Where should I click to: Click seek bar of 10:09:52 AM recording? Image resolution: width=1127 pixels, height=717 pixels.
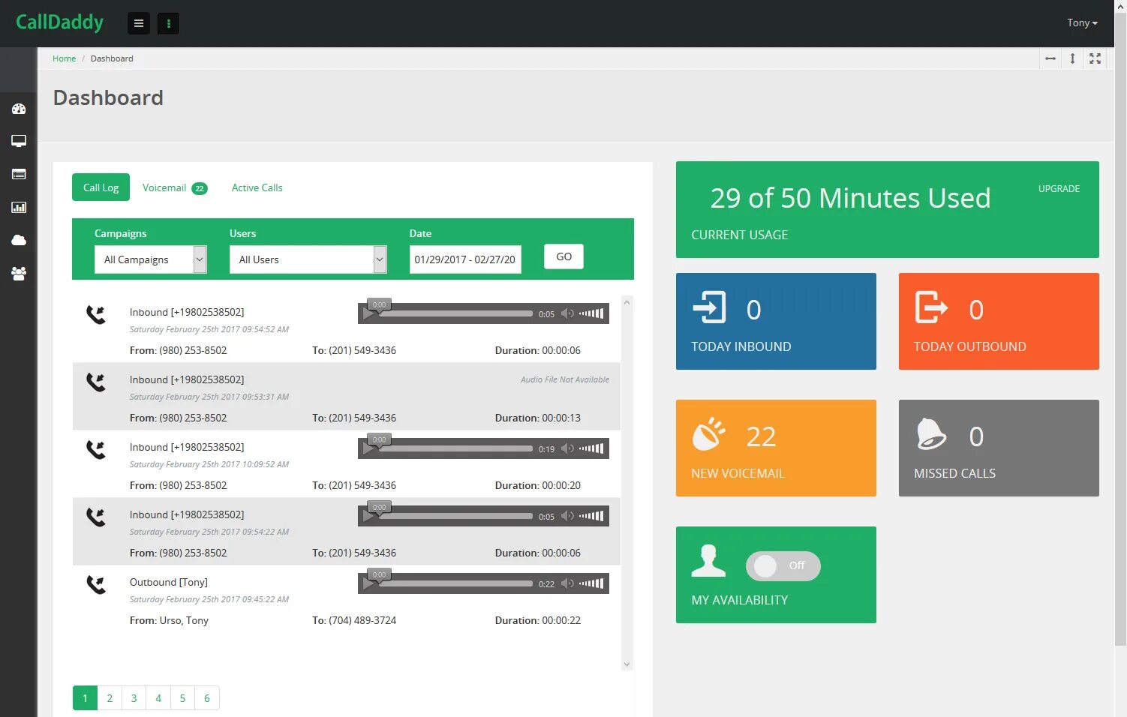[x=456, y=448]
